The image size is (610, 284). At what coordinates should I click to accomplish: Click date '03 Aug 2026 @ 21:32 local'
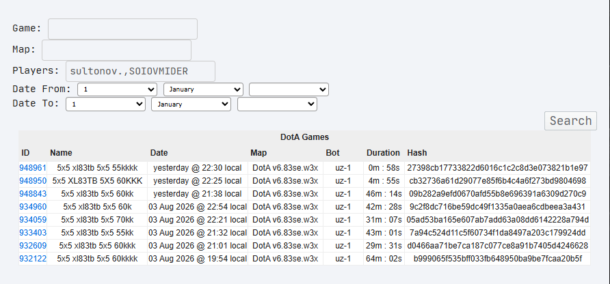(198, 233)
